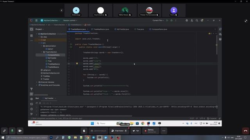Open the Git tool window icon at bottom left
The height and width of the screenshot is (140, 250).
[x=32, y=114]
